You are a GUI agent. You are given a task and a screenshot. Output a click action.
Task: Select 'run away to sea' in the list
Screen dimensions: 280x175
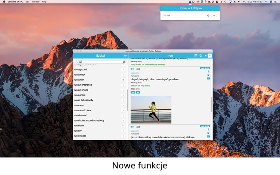[100, 110]
